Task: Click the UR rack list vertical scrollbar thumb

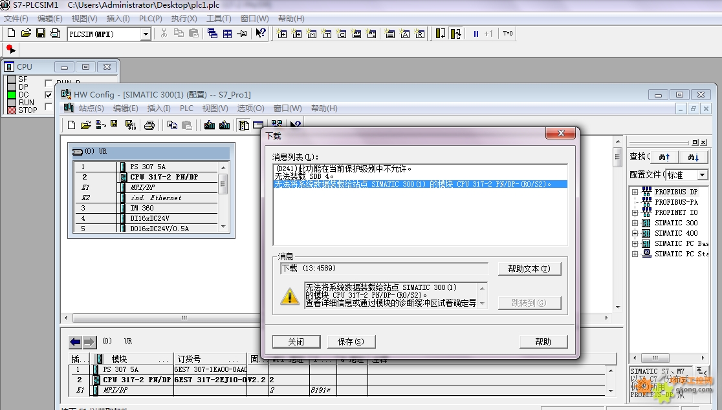Action: tap(223, 184)
